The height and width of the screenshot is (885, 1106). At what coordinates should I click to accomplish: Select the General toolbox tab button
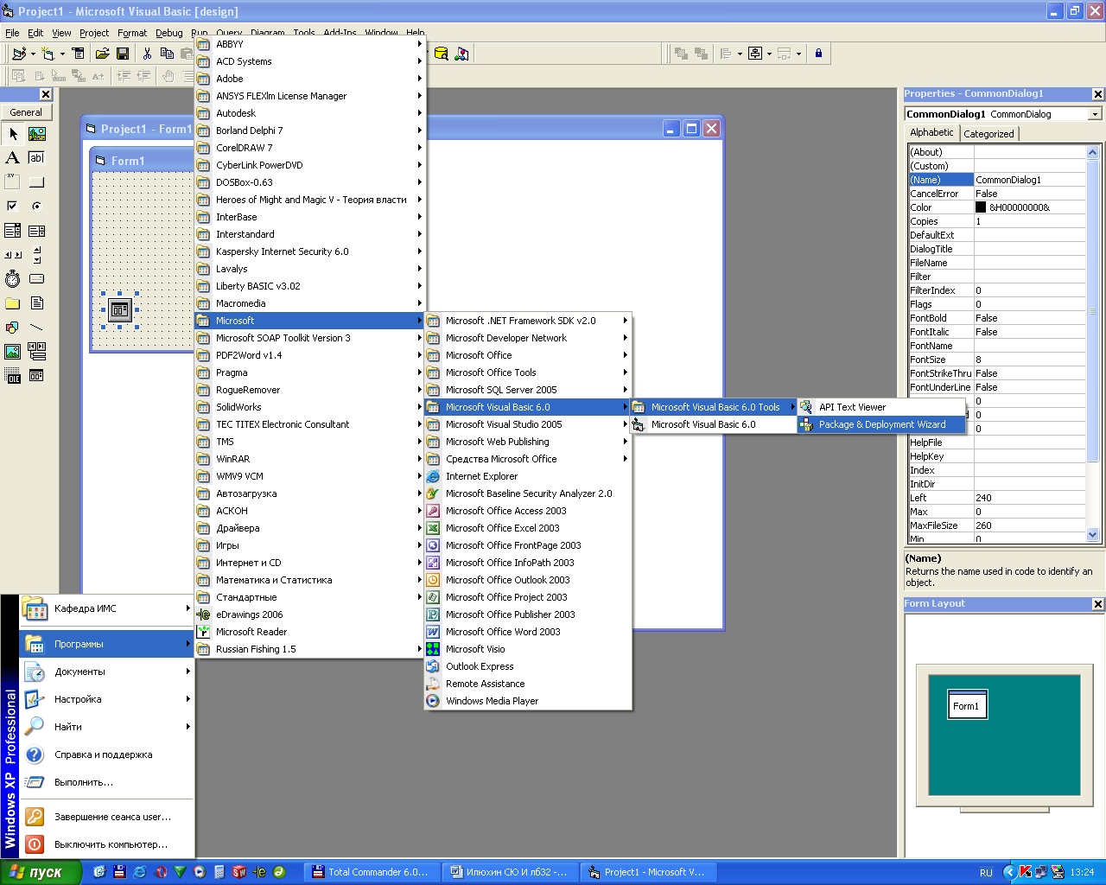pyautogui.click(x=26, y=112)
